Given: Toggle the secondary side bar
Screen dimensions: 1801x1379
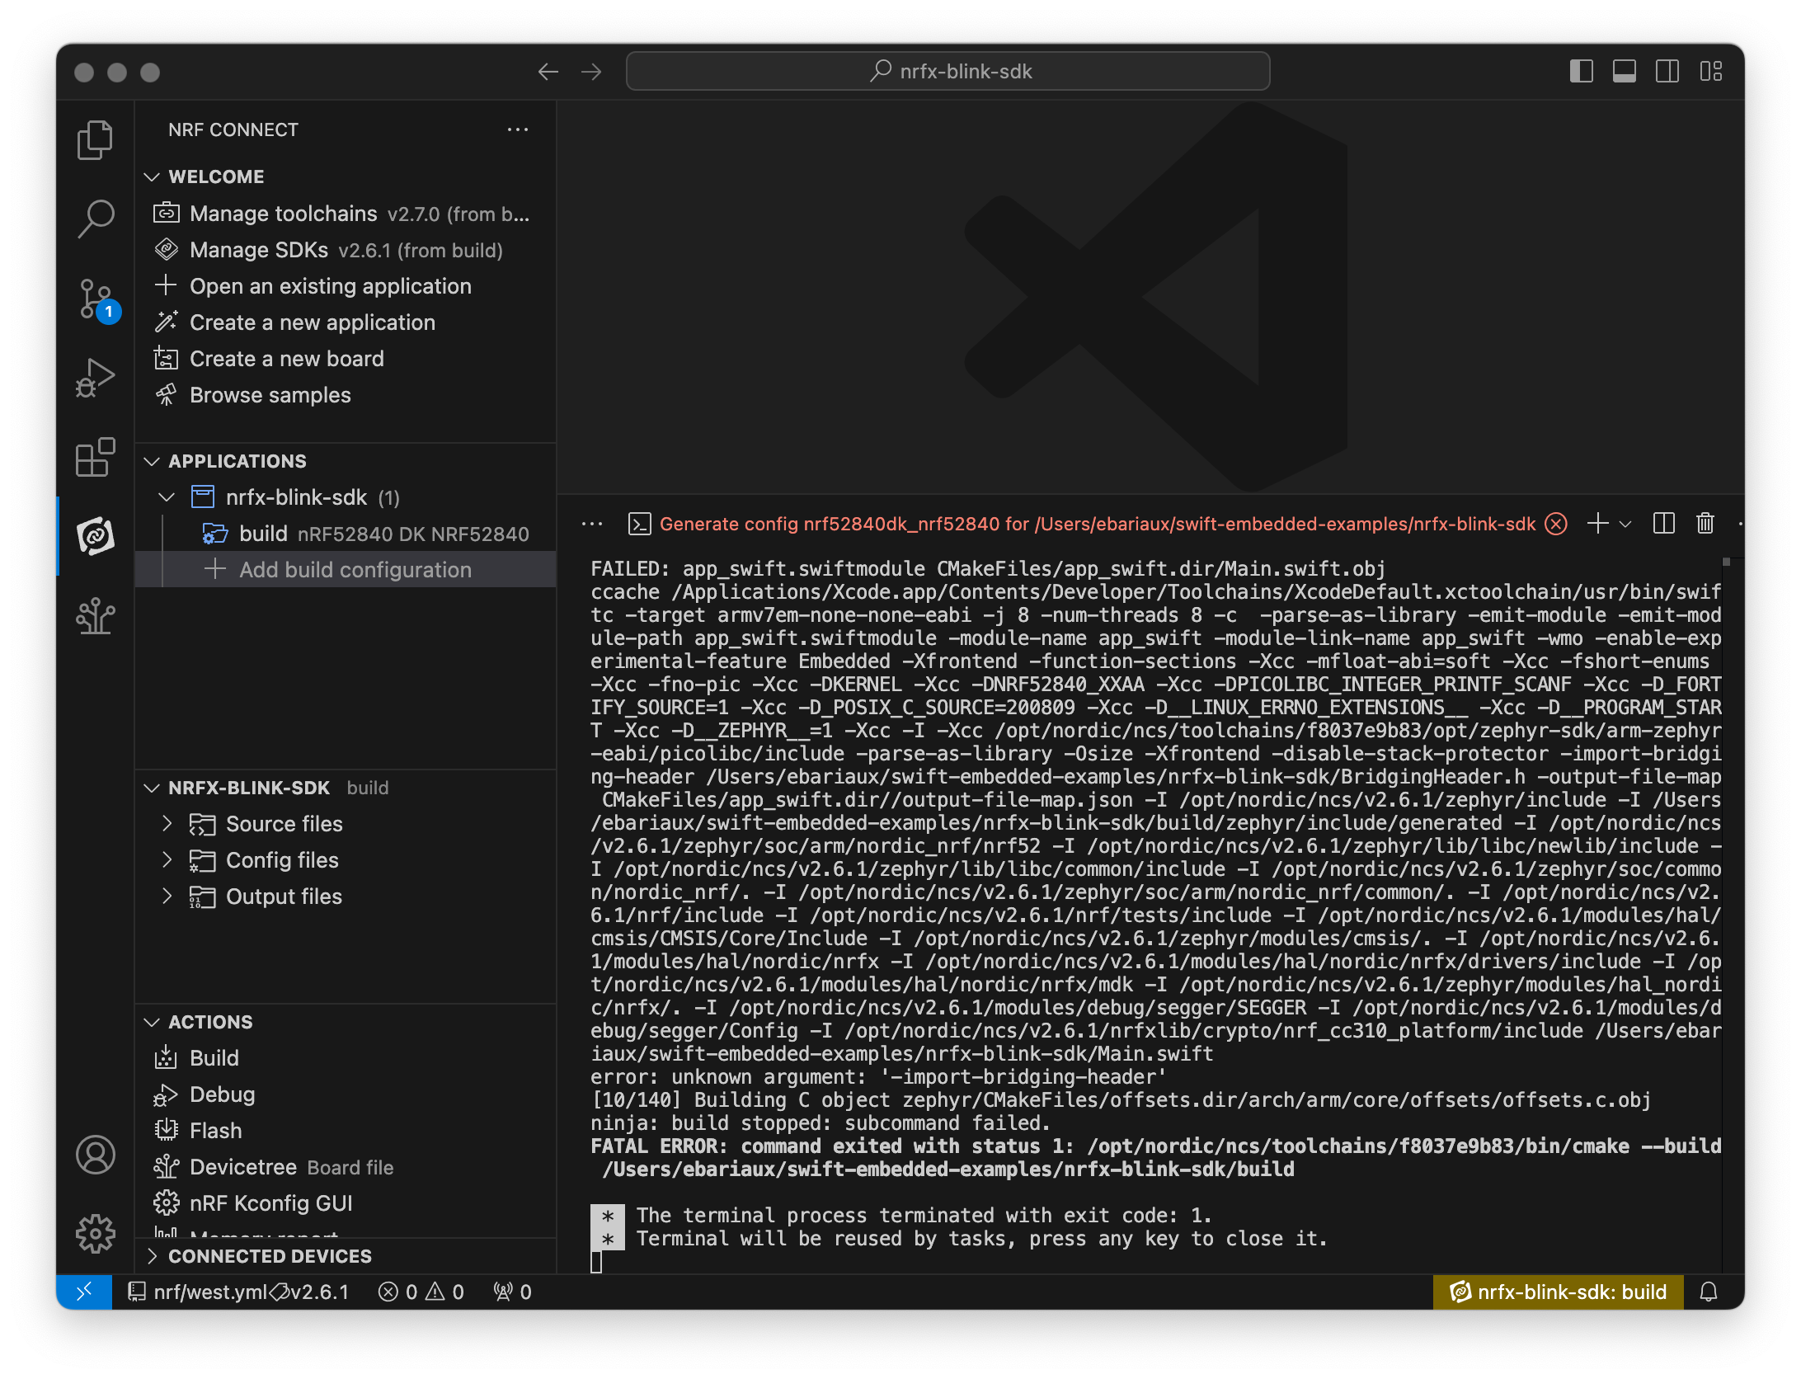Looking at the screenshot, I should (1667, 72).
